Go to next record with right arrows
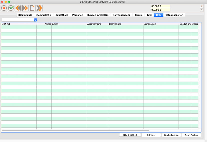207x142 pixels. [x=25, y=8]
